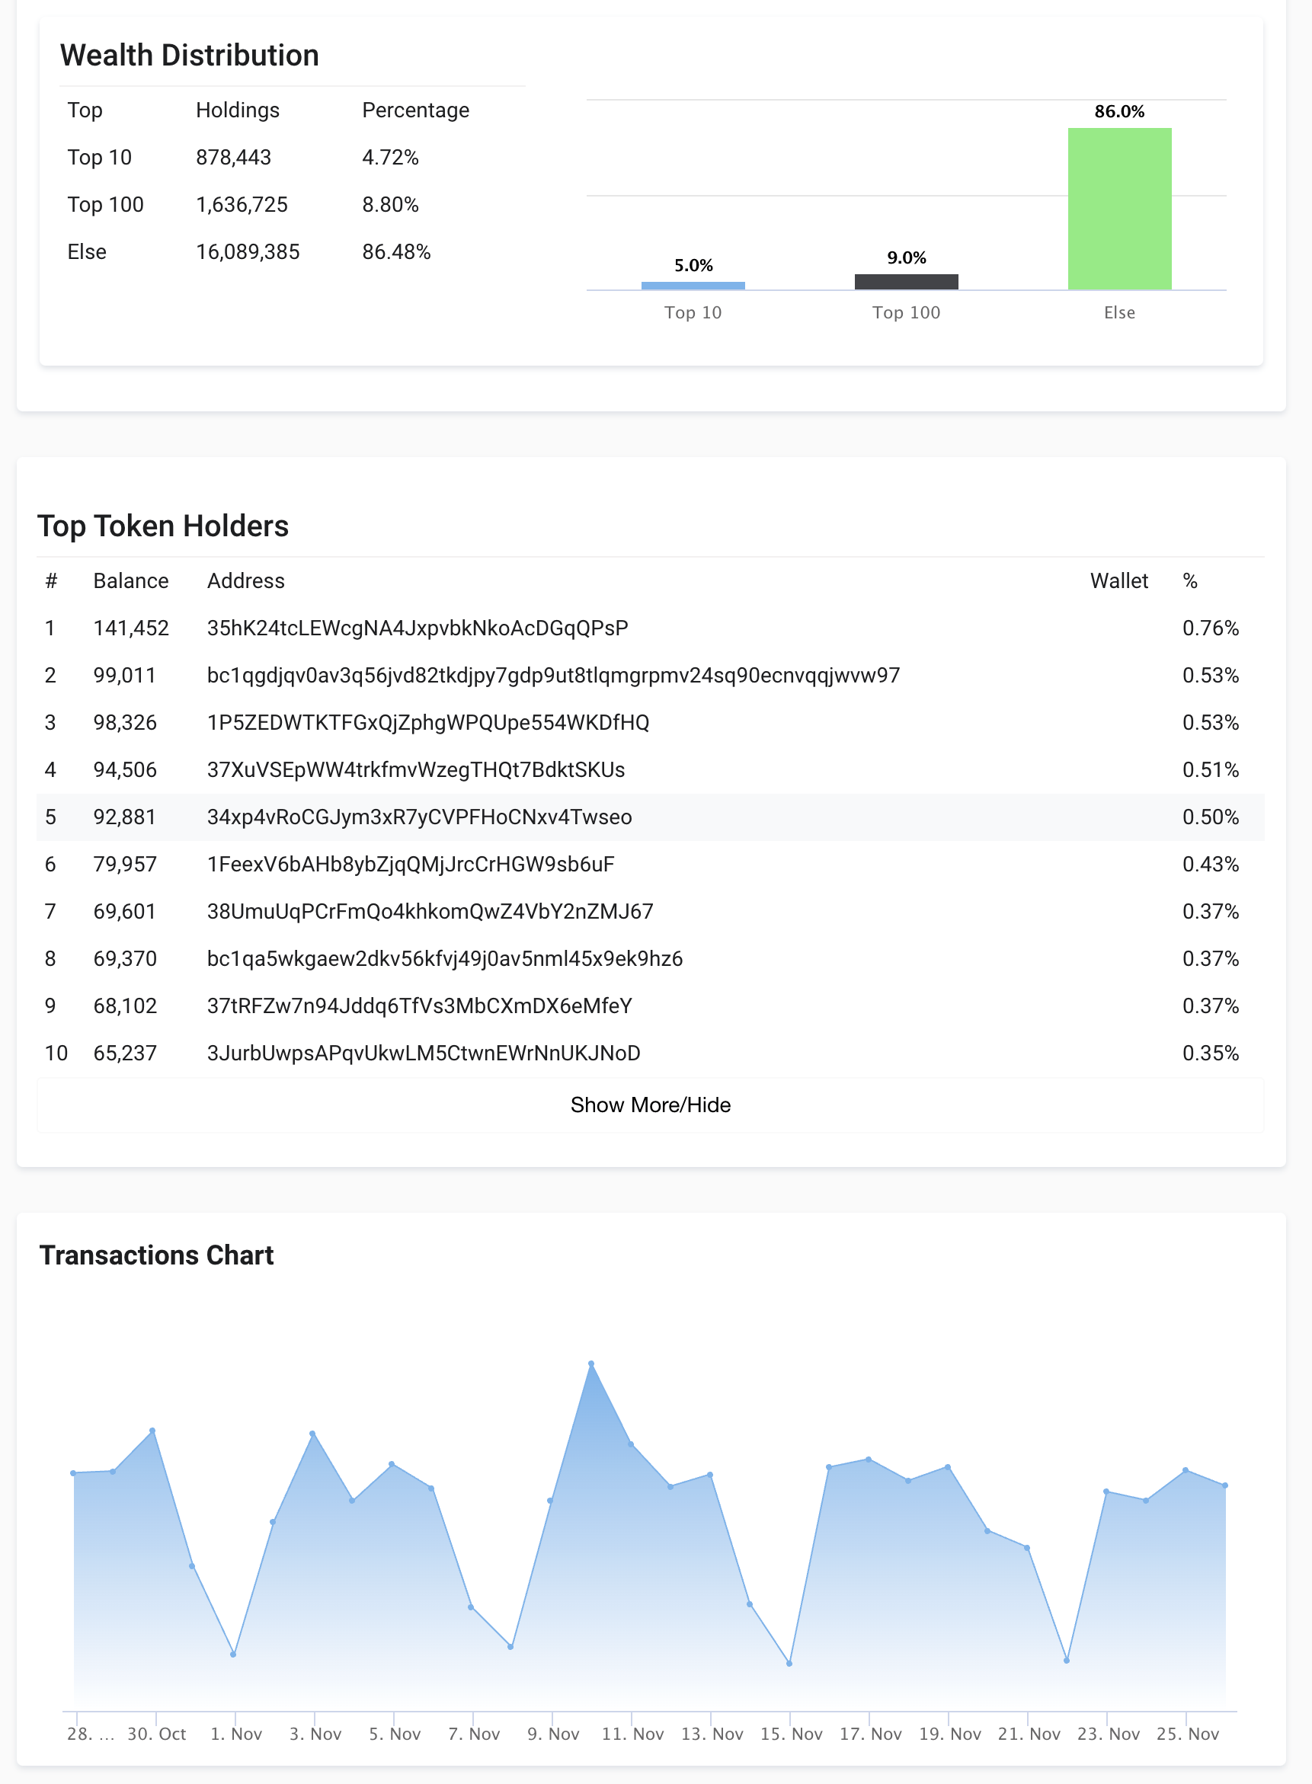Click the Top 10 bar in wealth chart
This screenshot has height=1784, width=1312.
[693, 283]
